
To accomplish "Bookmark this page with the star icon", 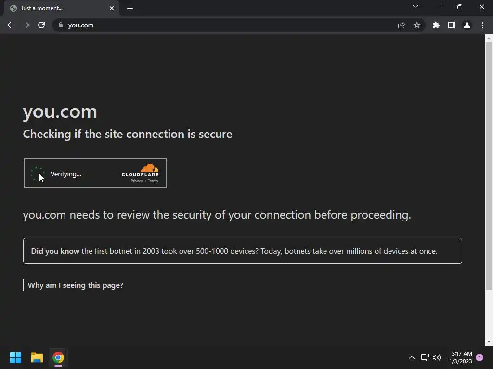I will [417, 25].
